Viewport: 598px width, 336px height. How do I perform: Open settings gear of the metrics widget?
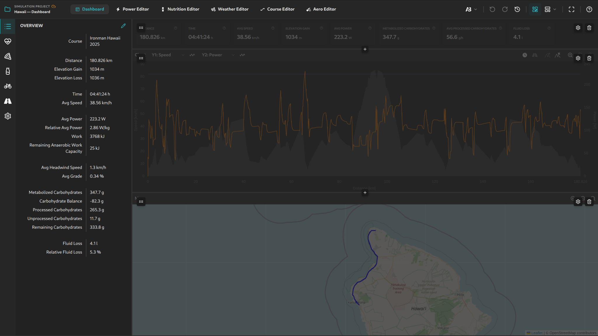pyautogui.click(x=578, y=28)
